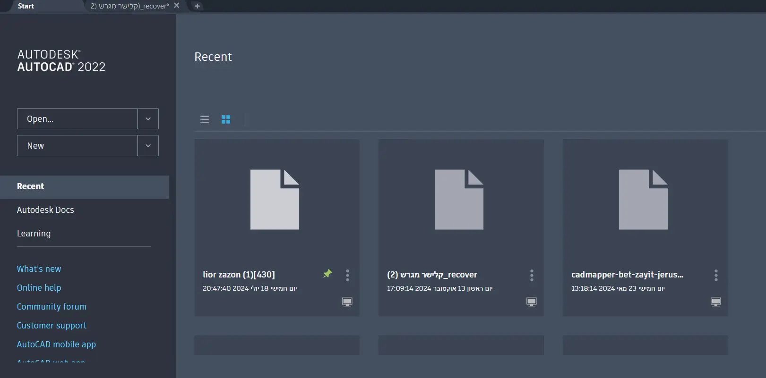Click the 20:47:40 2024 date text
The image size is (766, 378).
tap(250, 288)
